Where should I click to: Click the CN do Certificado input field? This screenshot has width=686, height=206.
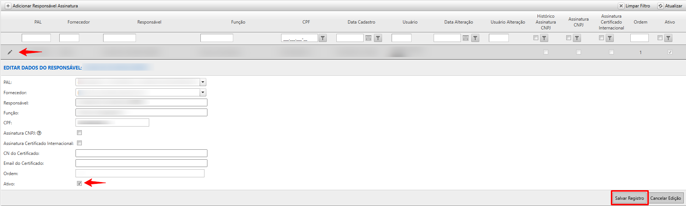click(x=141, y=153)
